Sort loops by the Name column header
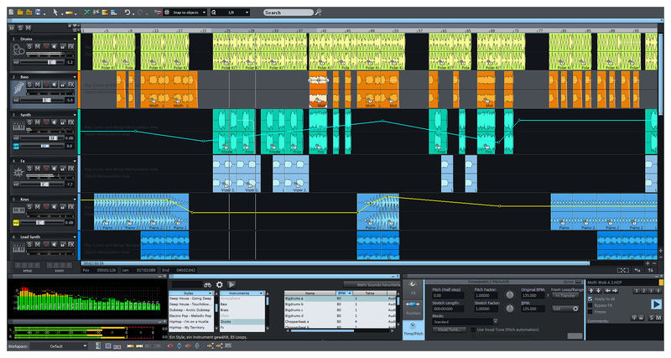 point(309,293)
